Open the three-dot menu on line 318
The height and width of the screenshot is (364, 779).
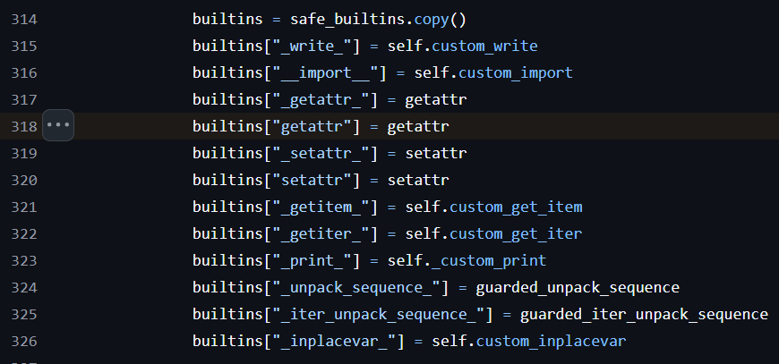coord(58,125)
